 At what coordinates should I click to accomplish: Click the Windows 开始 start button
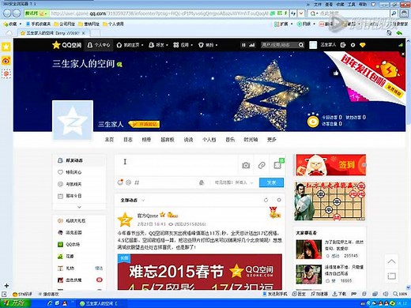(15, 303)
